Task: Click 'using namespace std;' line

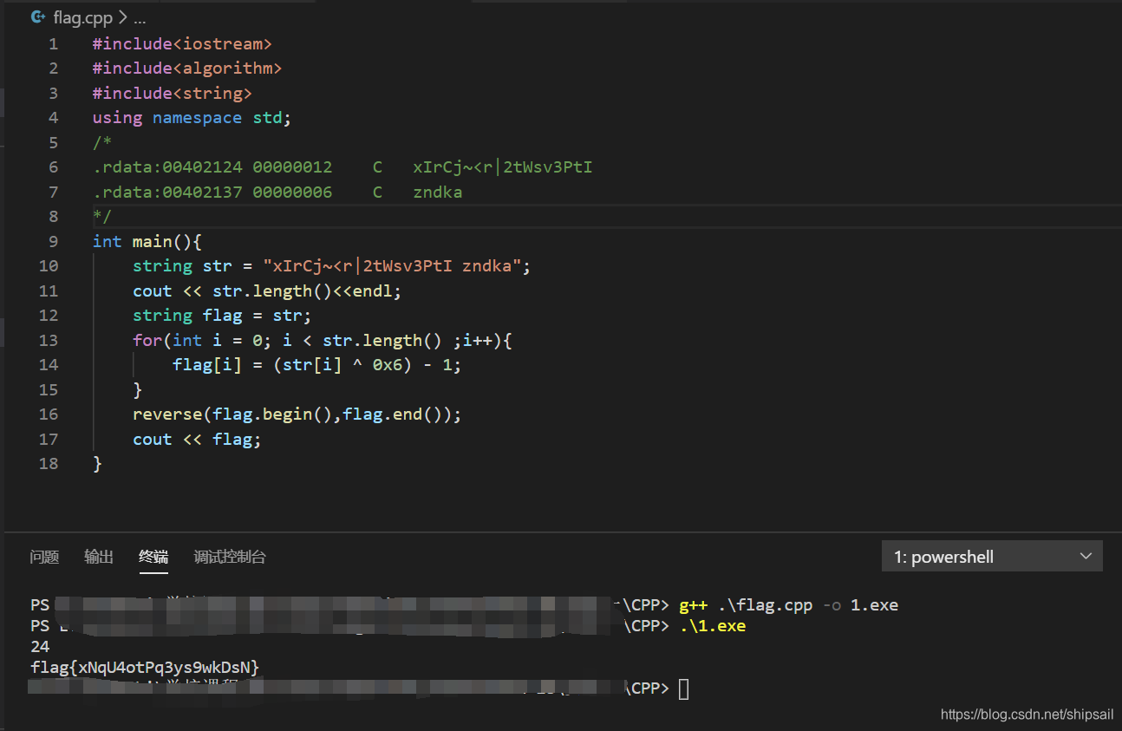Action: 192,117
